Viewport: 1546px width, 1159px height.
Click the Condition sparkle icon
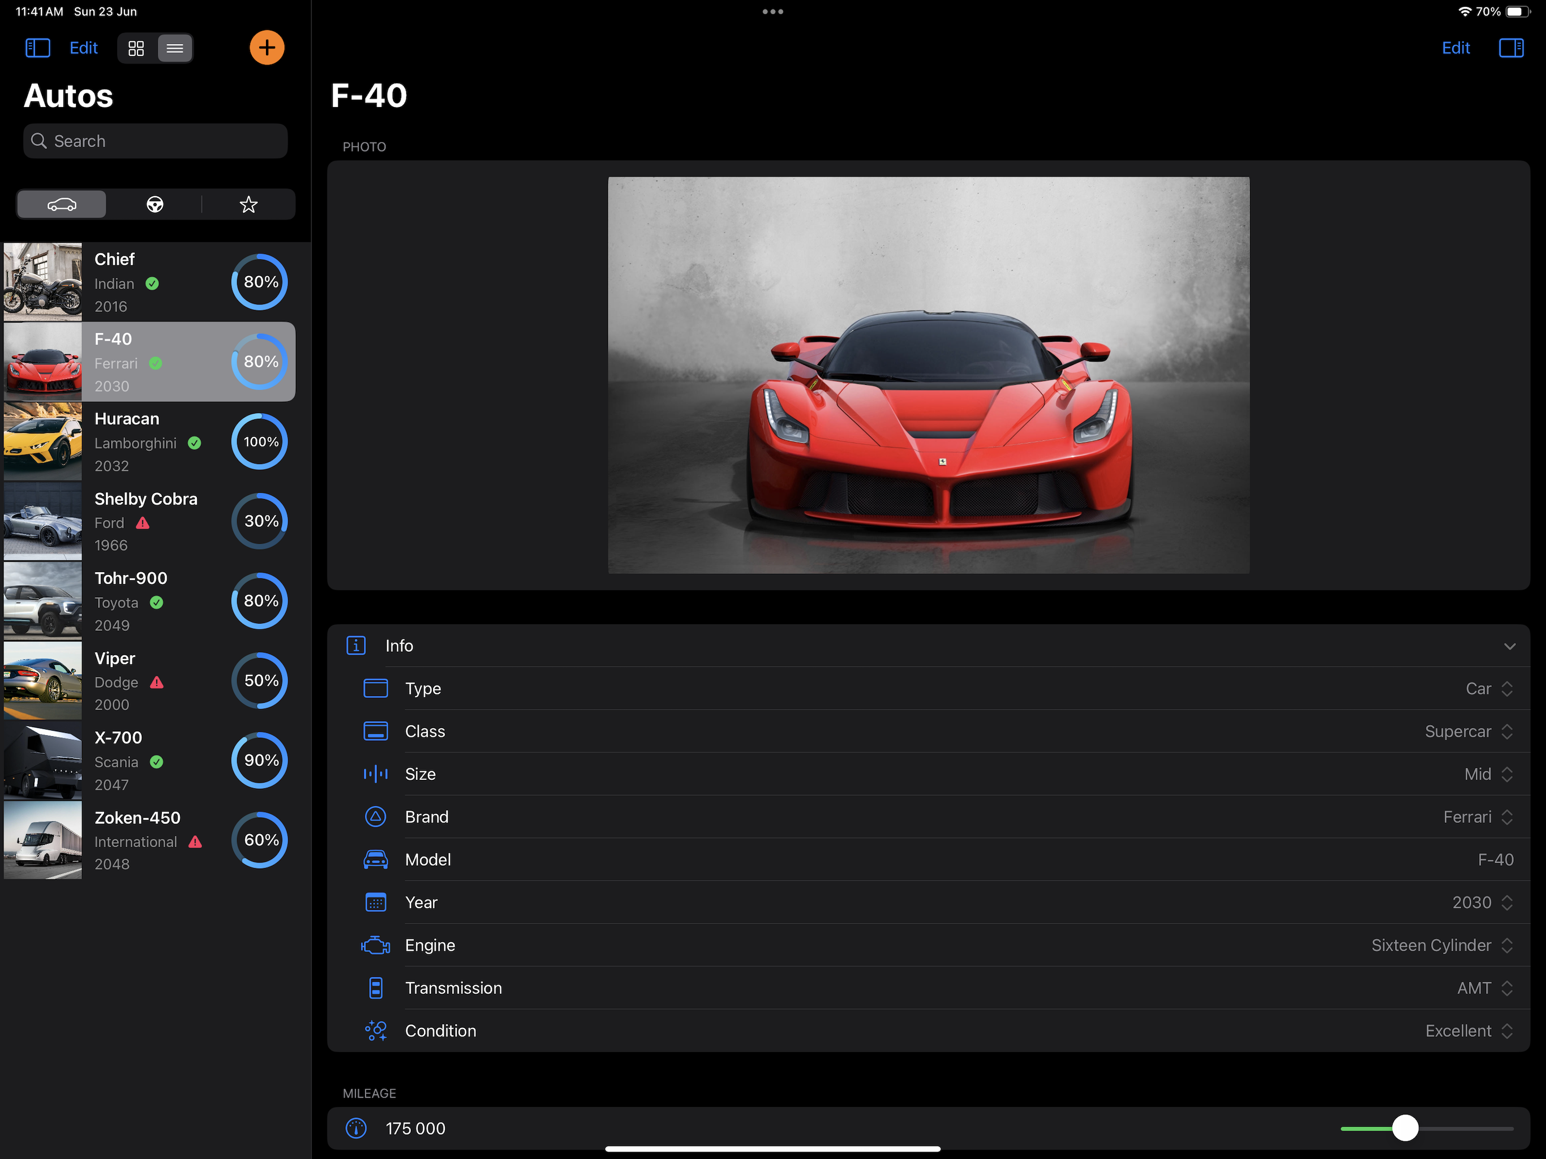pos(375,1031)
